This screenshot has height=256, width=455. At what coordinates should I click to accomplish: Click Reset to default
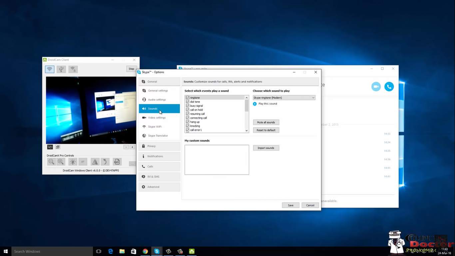click(x=266, y=130)
